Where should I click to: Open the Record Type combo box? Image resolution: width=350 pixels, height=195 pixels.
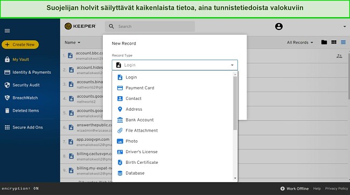tap(175, 65)
